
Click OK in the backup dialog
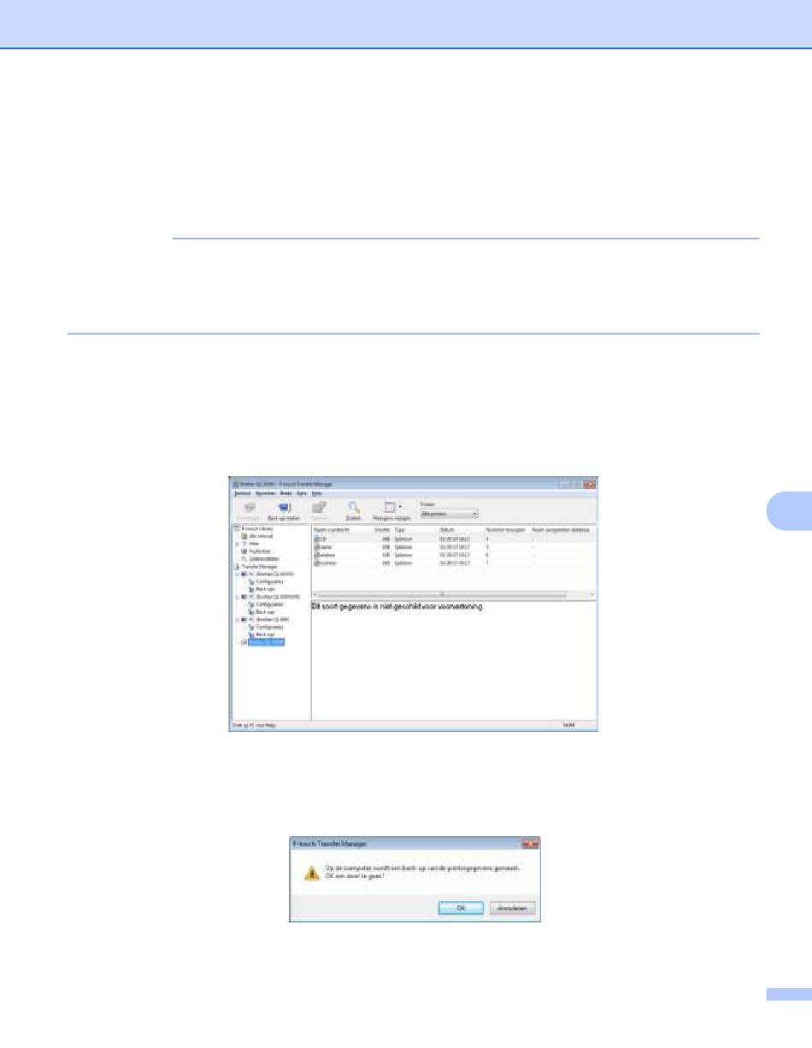click(461, 908)
